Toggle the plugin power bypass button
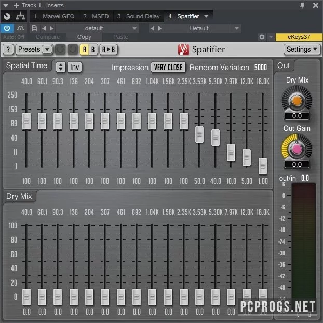 (x=7, y=28)
